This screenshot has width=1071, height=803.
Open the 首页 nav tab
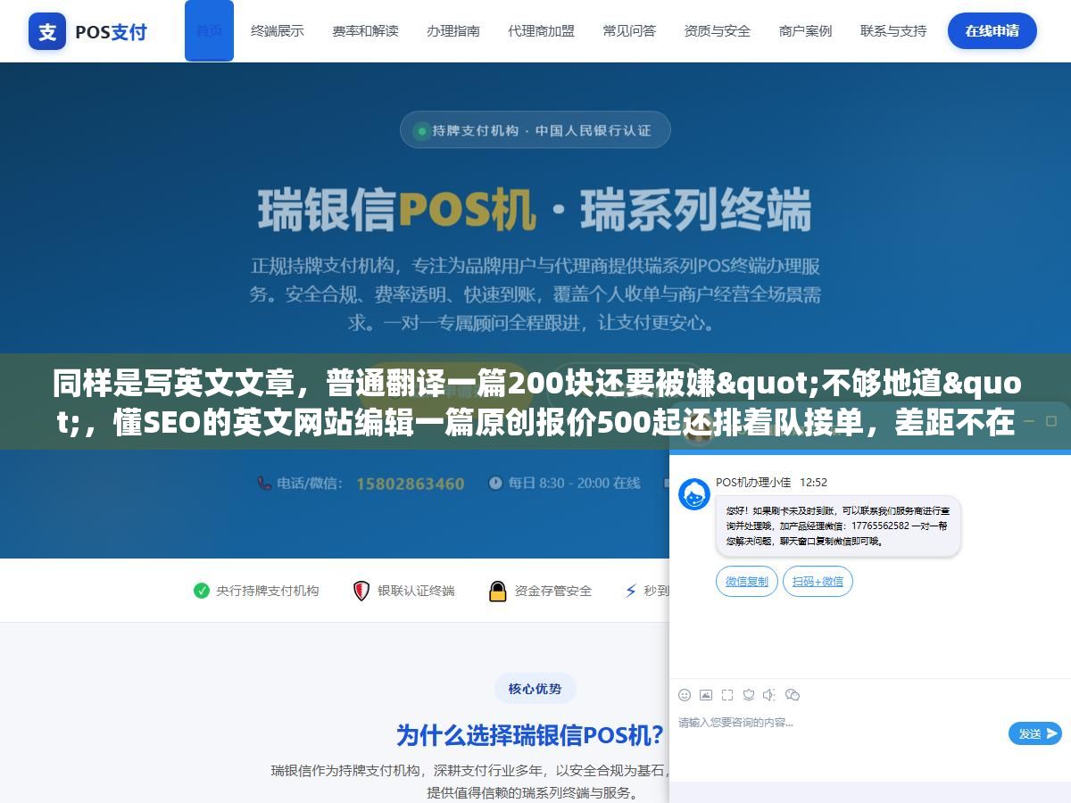click(209, 30)
